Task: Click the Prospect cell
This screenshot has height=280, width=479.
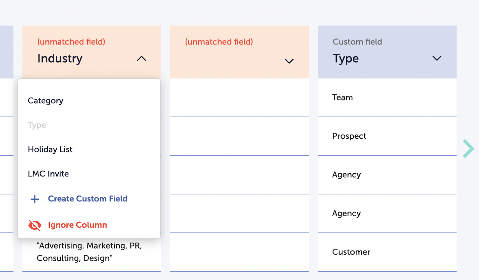Action: [x=349, y=136]
